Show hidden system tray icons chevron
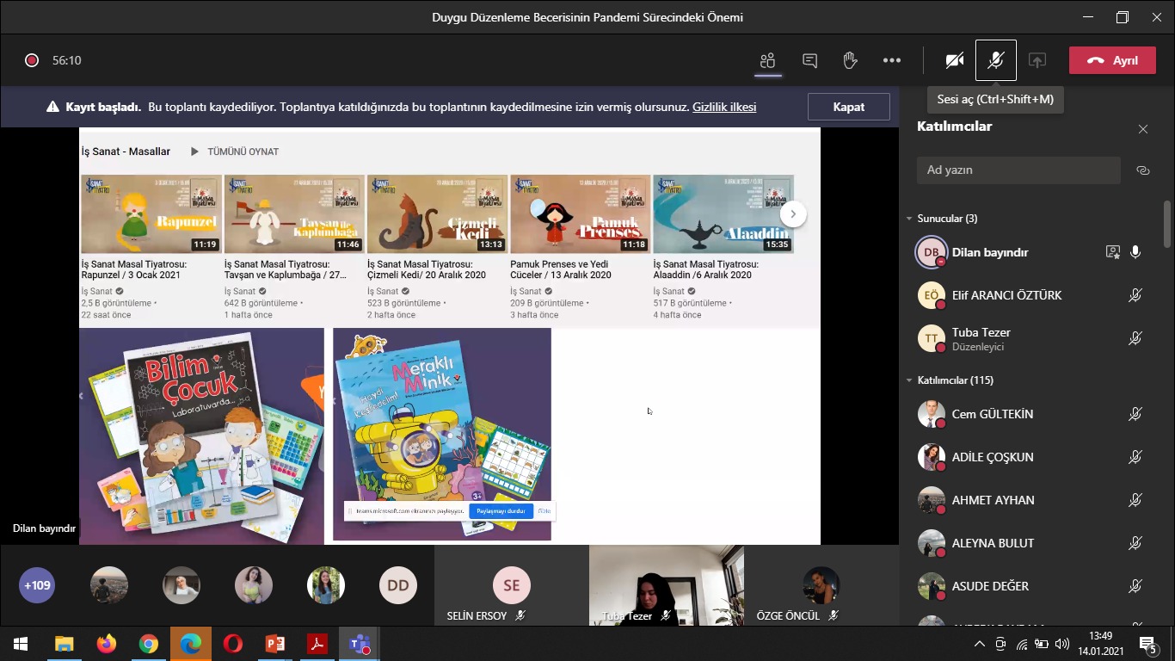The height and width of the screenshot is (661, 1175). point(979,644)
